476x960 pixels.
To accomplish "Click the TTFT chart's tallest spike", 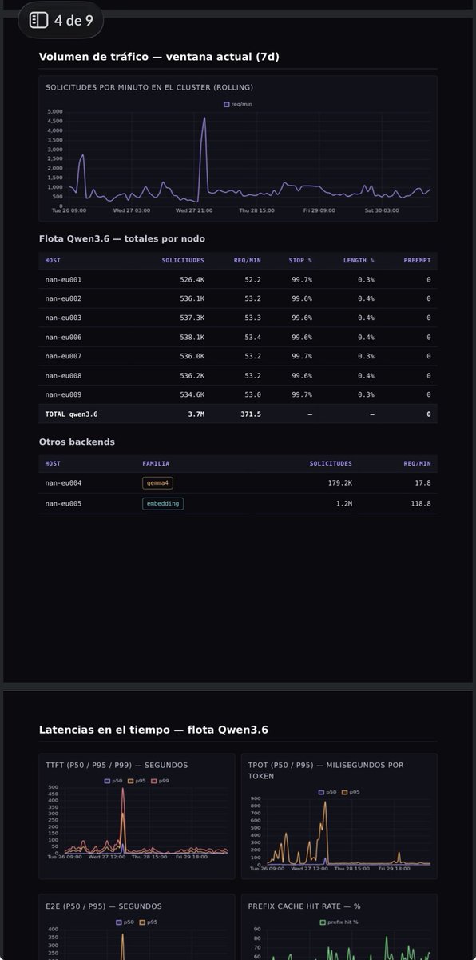I will [x=122, y=790].
